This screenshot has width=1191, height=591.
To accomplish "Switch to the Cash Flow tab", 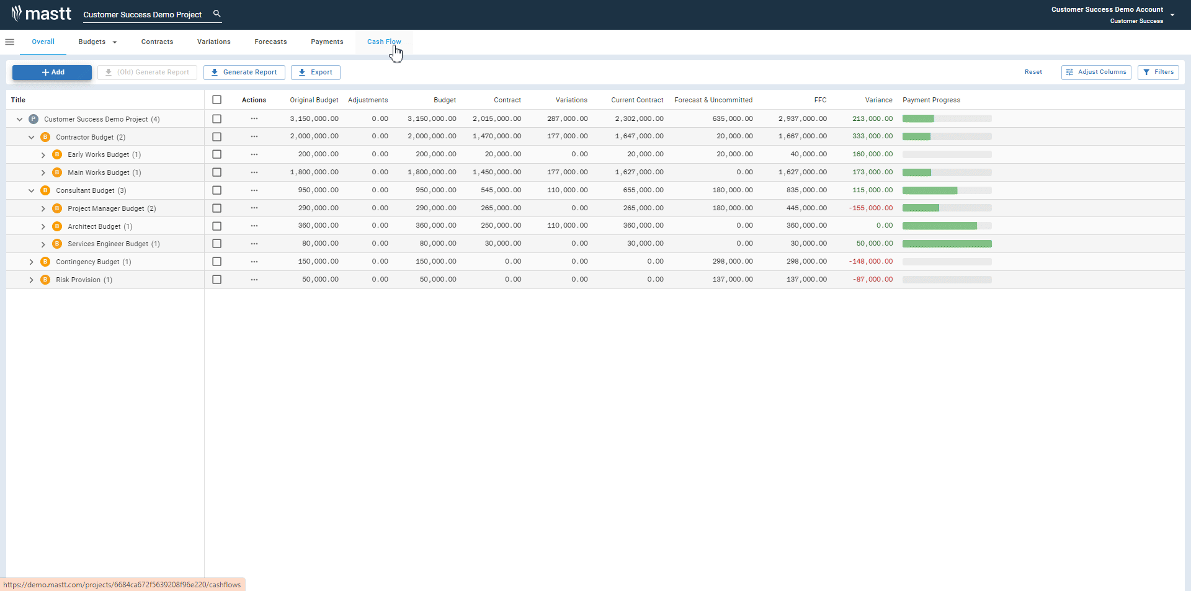I will coord(384,42).
